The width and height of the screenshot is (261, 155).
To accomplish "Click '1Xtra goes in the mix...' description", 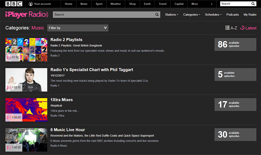I will tap(65, 111).
